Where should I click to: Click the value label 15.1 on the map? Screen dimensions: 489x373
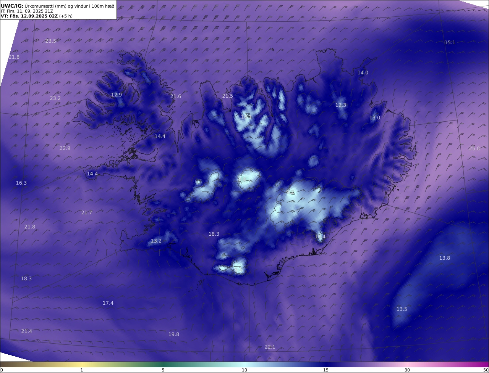pos(450,42)
